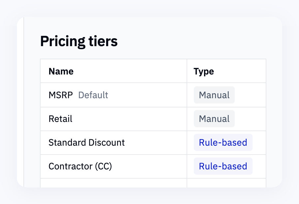The width and height of the screenshot is (299, 204).
Task: Click Rule-based badge for Standard Discount
Action: [223, 142]
